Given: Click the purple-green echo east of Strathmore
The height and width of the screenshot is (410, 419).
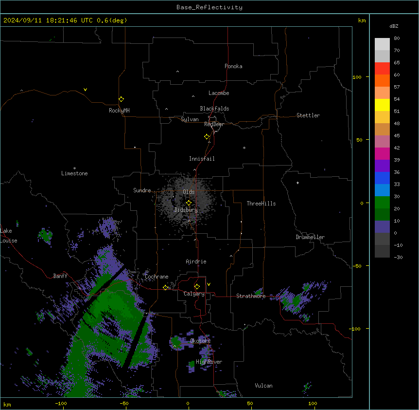Looking at the screenshot, I should [x=299, y=300].
